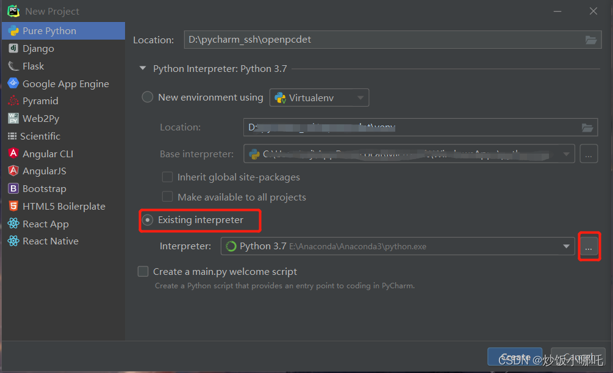The width and height of the screenshot is (613, 373).
Task: Select New environment using radio button
Action: [x=147, y=97]
